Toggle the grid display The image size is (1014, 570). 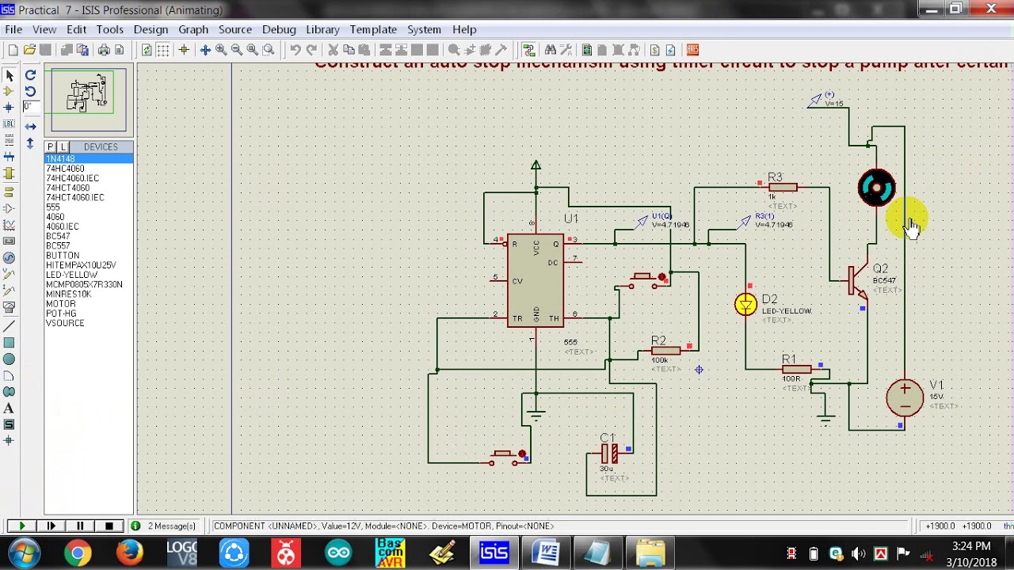162,50
